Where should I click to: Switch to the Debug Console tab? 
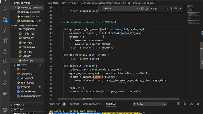(92, 104)
